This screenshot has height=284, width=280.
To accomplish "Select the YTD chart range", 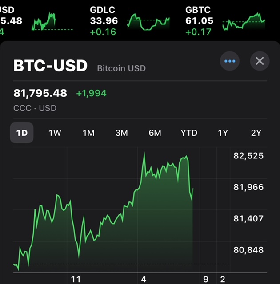I will coord(189,133).
